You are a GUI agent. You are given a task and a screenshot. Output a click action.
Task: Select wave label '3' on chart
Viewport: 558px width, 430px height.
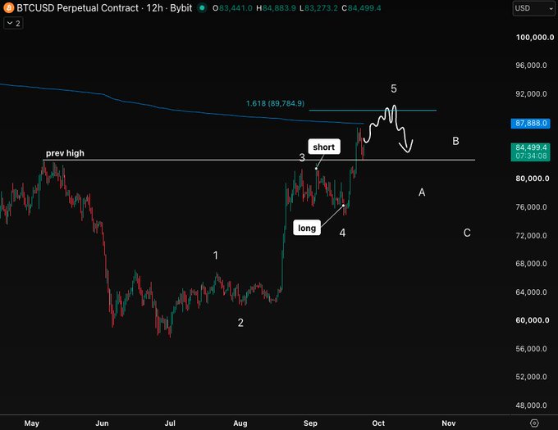coord(302,157)
